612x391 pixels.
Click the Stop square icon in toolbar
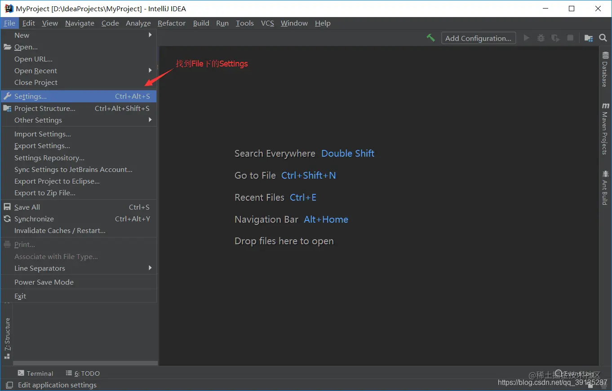(x=570, y=38)
